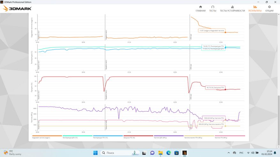Click the 1900.00 МГц Частота ГПУ tooltip

[214, 118]
